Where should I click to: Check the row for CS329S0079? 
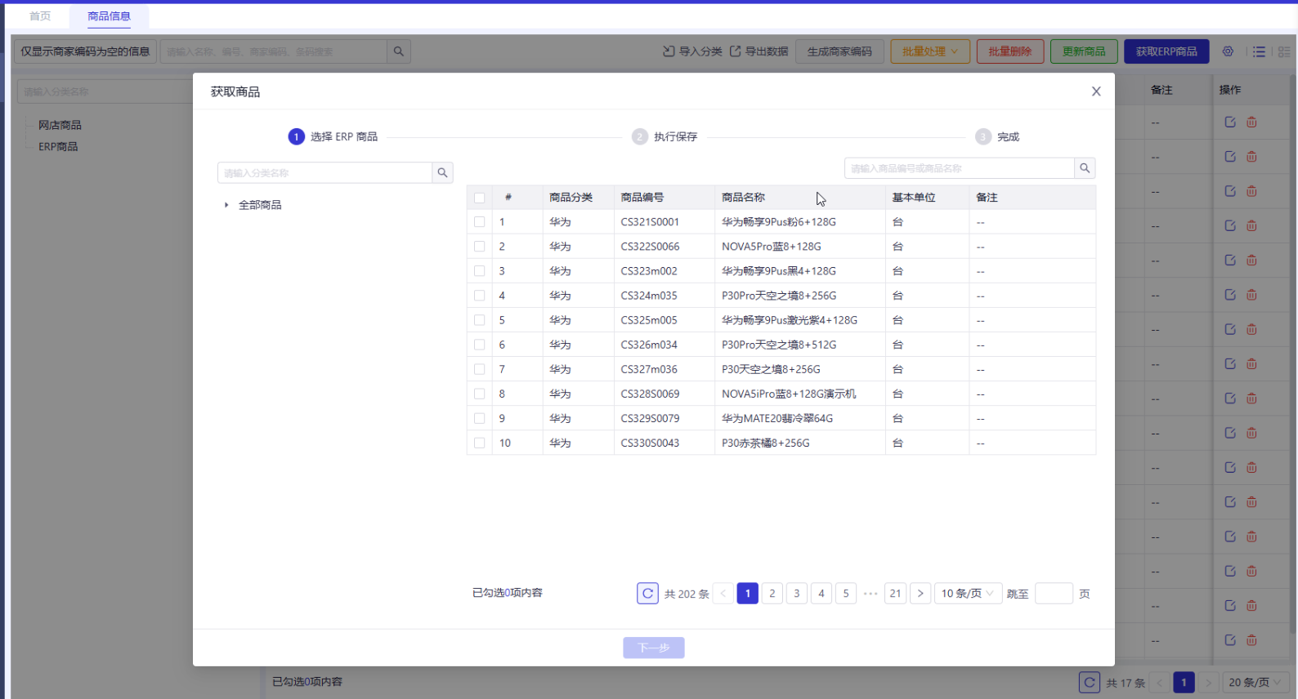point(479,418)
